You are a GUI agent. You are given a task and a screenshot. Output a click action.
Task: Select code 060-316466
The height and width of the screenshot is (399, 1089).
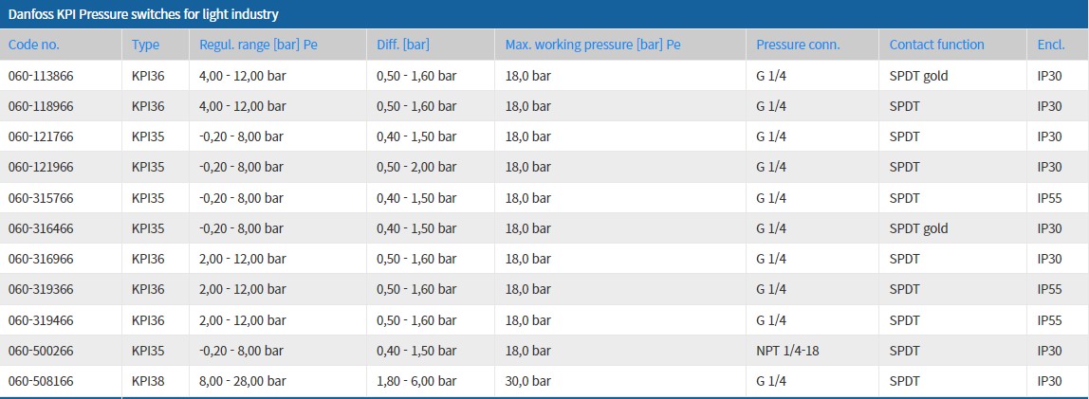click(x=41, y=228)
